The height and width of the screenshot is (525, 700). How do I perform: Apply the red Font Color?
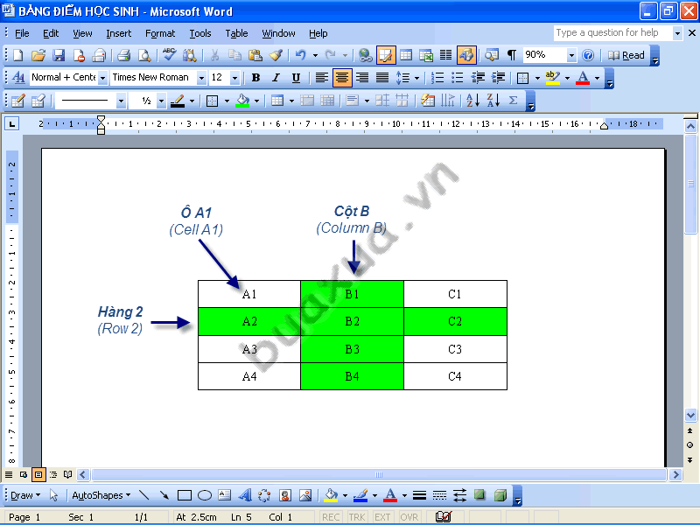583,78
